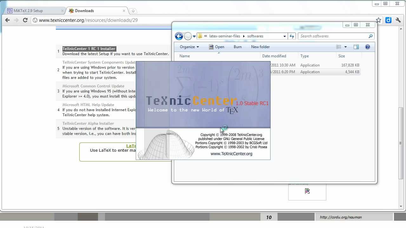Screen dimensions: 406x228
Task: Open TeXnicCenter Alpha Installer link
Action: point(88,123)
